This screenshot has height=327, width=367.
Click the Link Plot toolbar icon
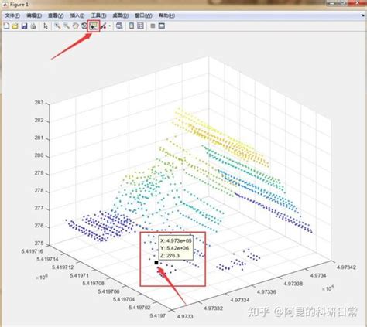(x=119, y=26)
